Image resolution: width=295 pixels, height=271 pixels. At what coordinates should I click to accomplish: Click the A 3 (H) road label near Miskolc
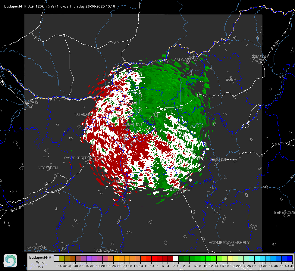pos(275,45)
